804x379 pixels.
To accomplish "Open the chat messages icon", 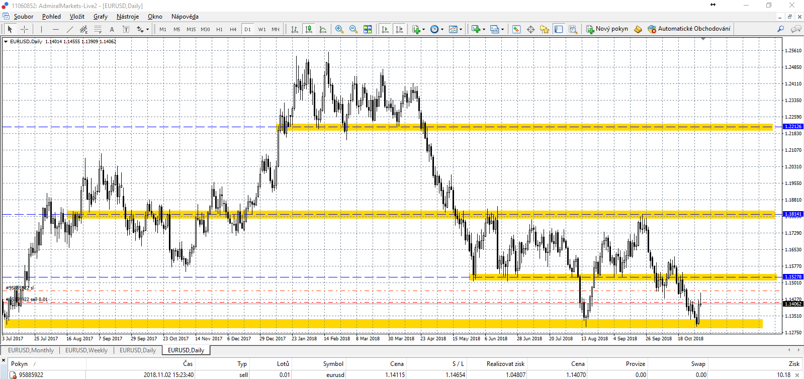I will 796,29.
